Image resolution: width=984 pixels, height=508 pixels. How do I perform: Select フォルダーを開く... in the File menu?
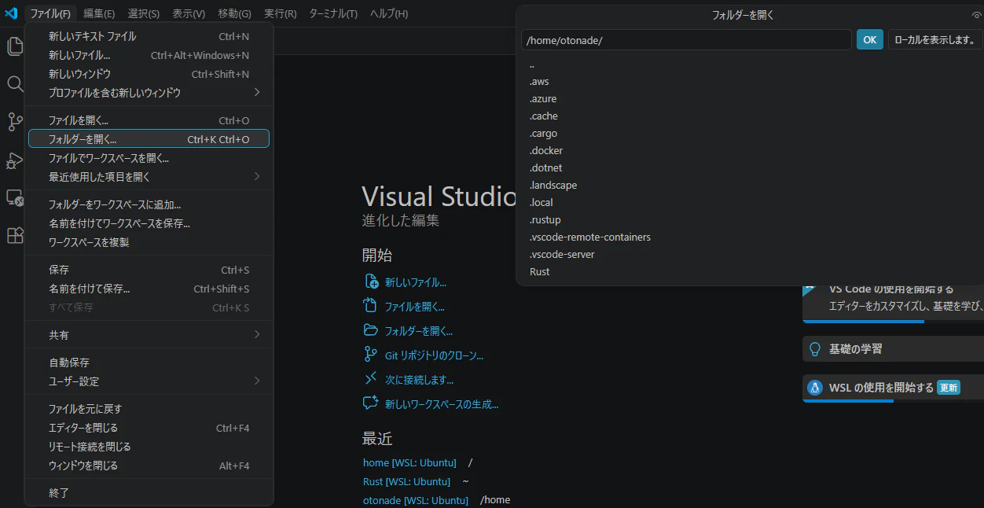point(149,139)
